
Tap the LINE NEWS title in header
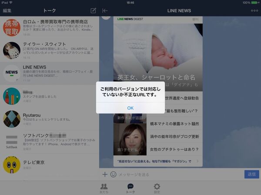click(x=179, y=10)
